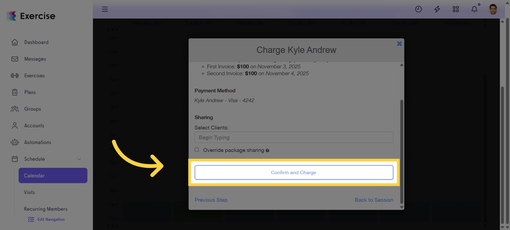The image size is (510, 230).
Task: Open the apps grid icon in top bar
Action: 455,9
